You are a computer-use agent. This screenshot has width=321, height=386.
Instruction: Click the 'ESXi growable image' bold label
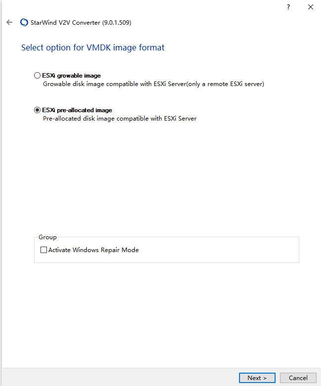coord(71,76)
